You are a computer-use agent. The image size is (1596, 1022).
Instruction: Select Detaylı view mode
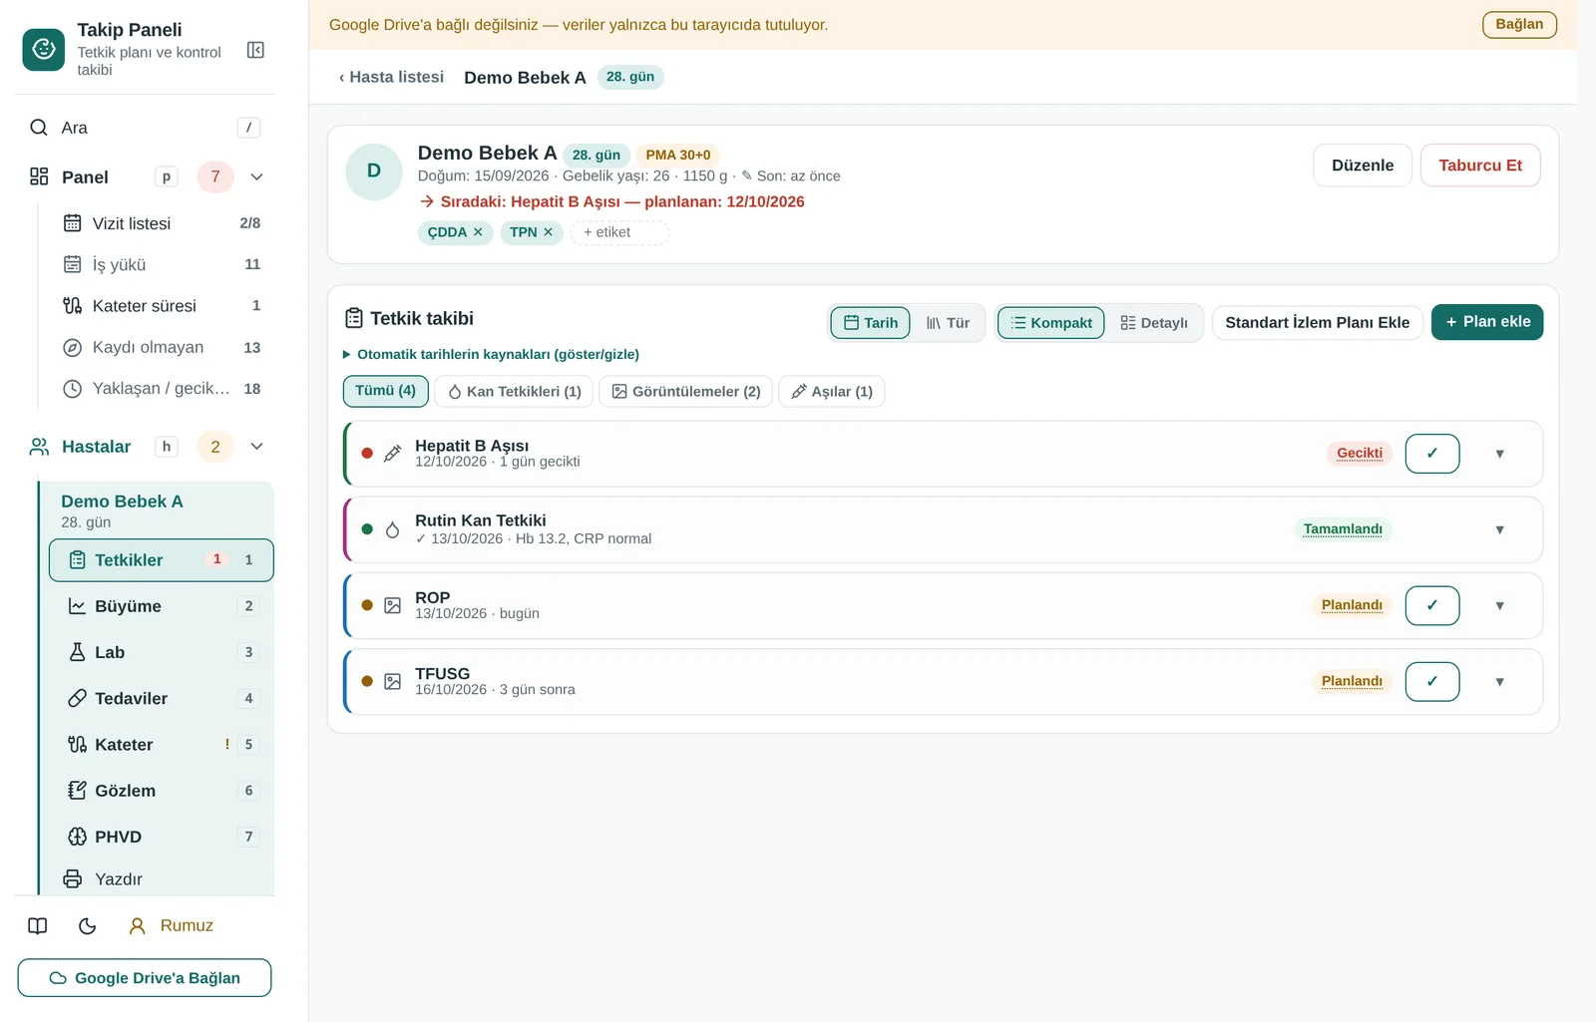[1154, 323]
